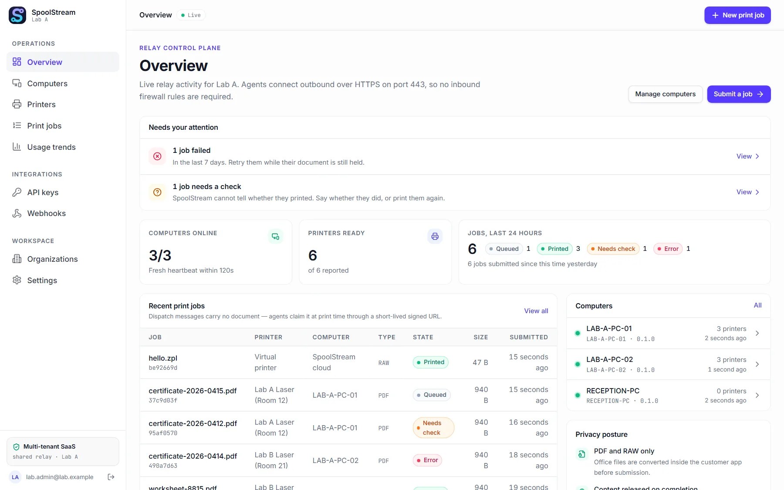Click View all recent print jobs
Screen dimensions: 784x490
[x=536, y=311]
